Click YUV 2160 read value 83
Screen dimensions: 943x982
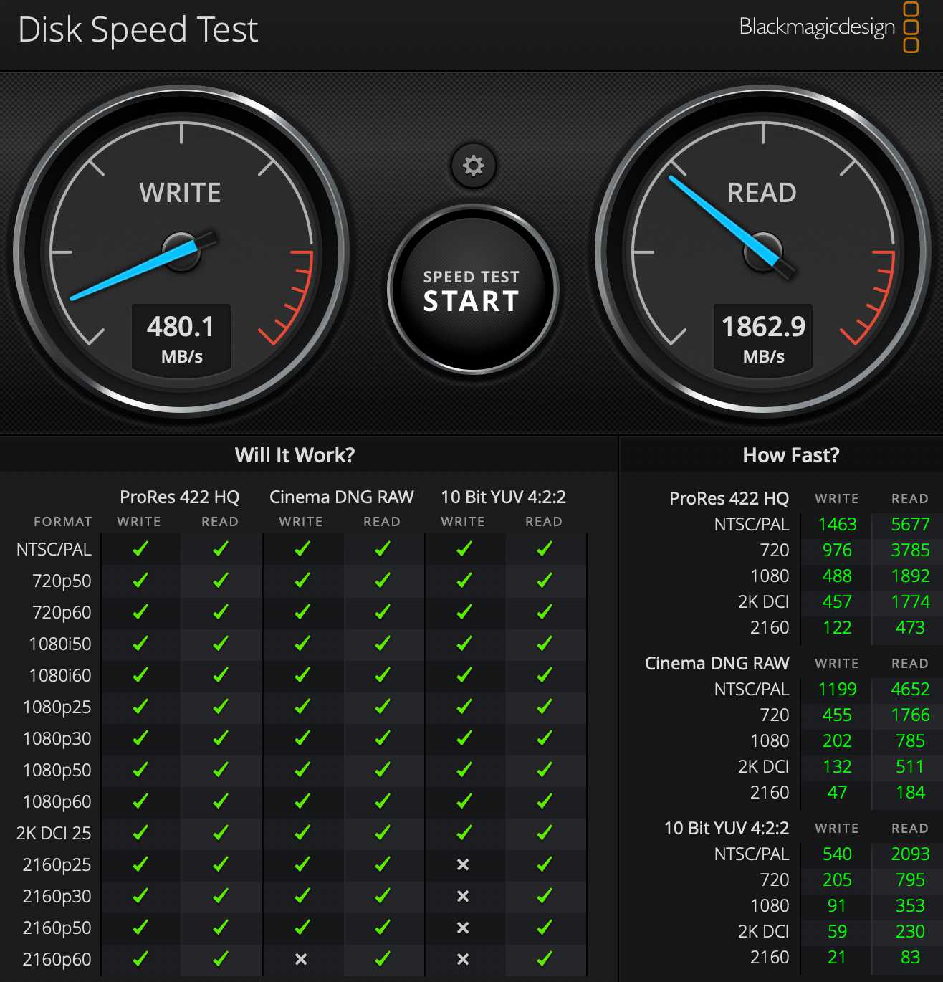pos(910,957)
